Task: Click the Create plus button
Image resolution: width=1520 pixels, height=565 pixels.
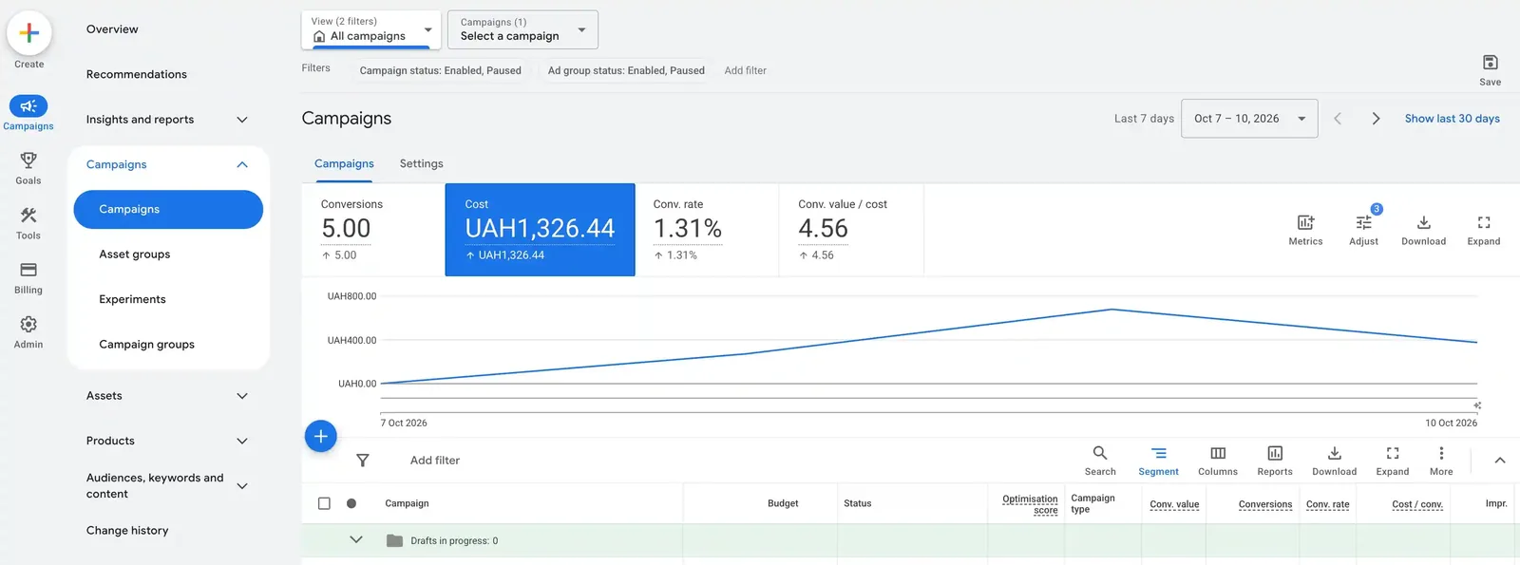Action: click(x=29, y=33)
